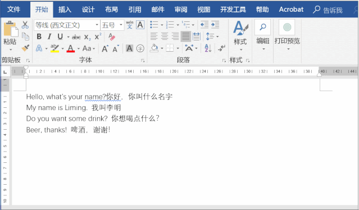The image size is (359, 210).
Task: Toggle Character Shading button
Action: click(129, 48)
